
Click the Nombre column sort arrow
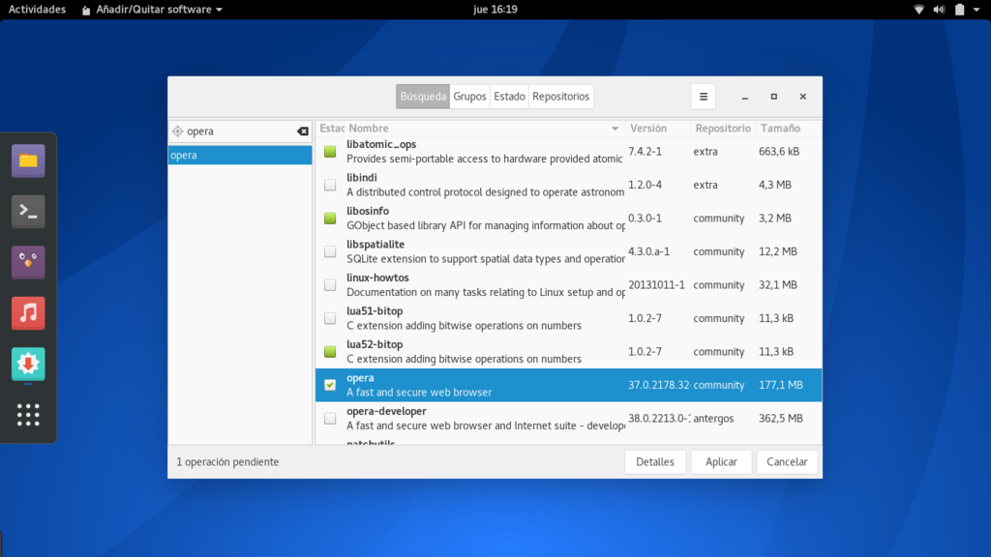615,129
